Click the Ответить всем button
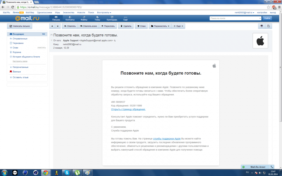The image size is (282, 176). coord(88,26)
